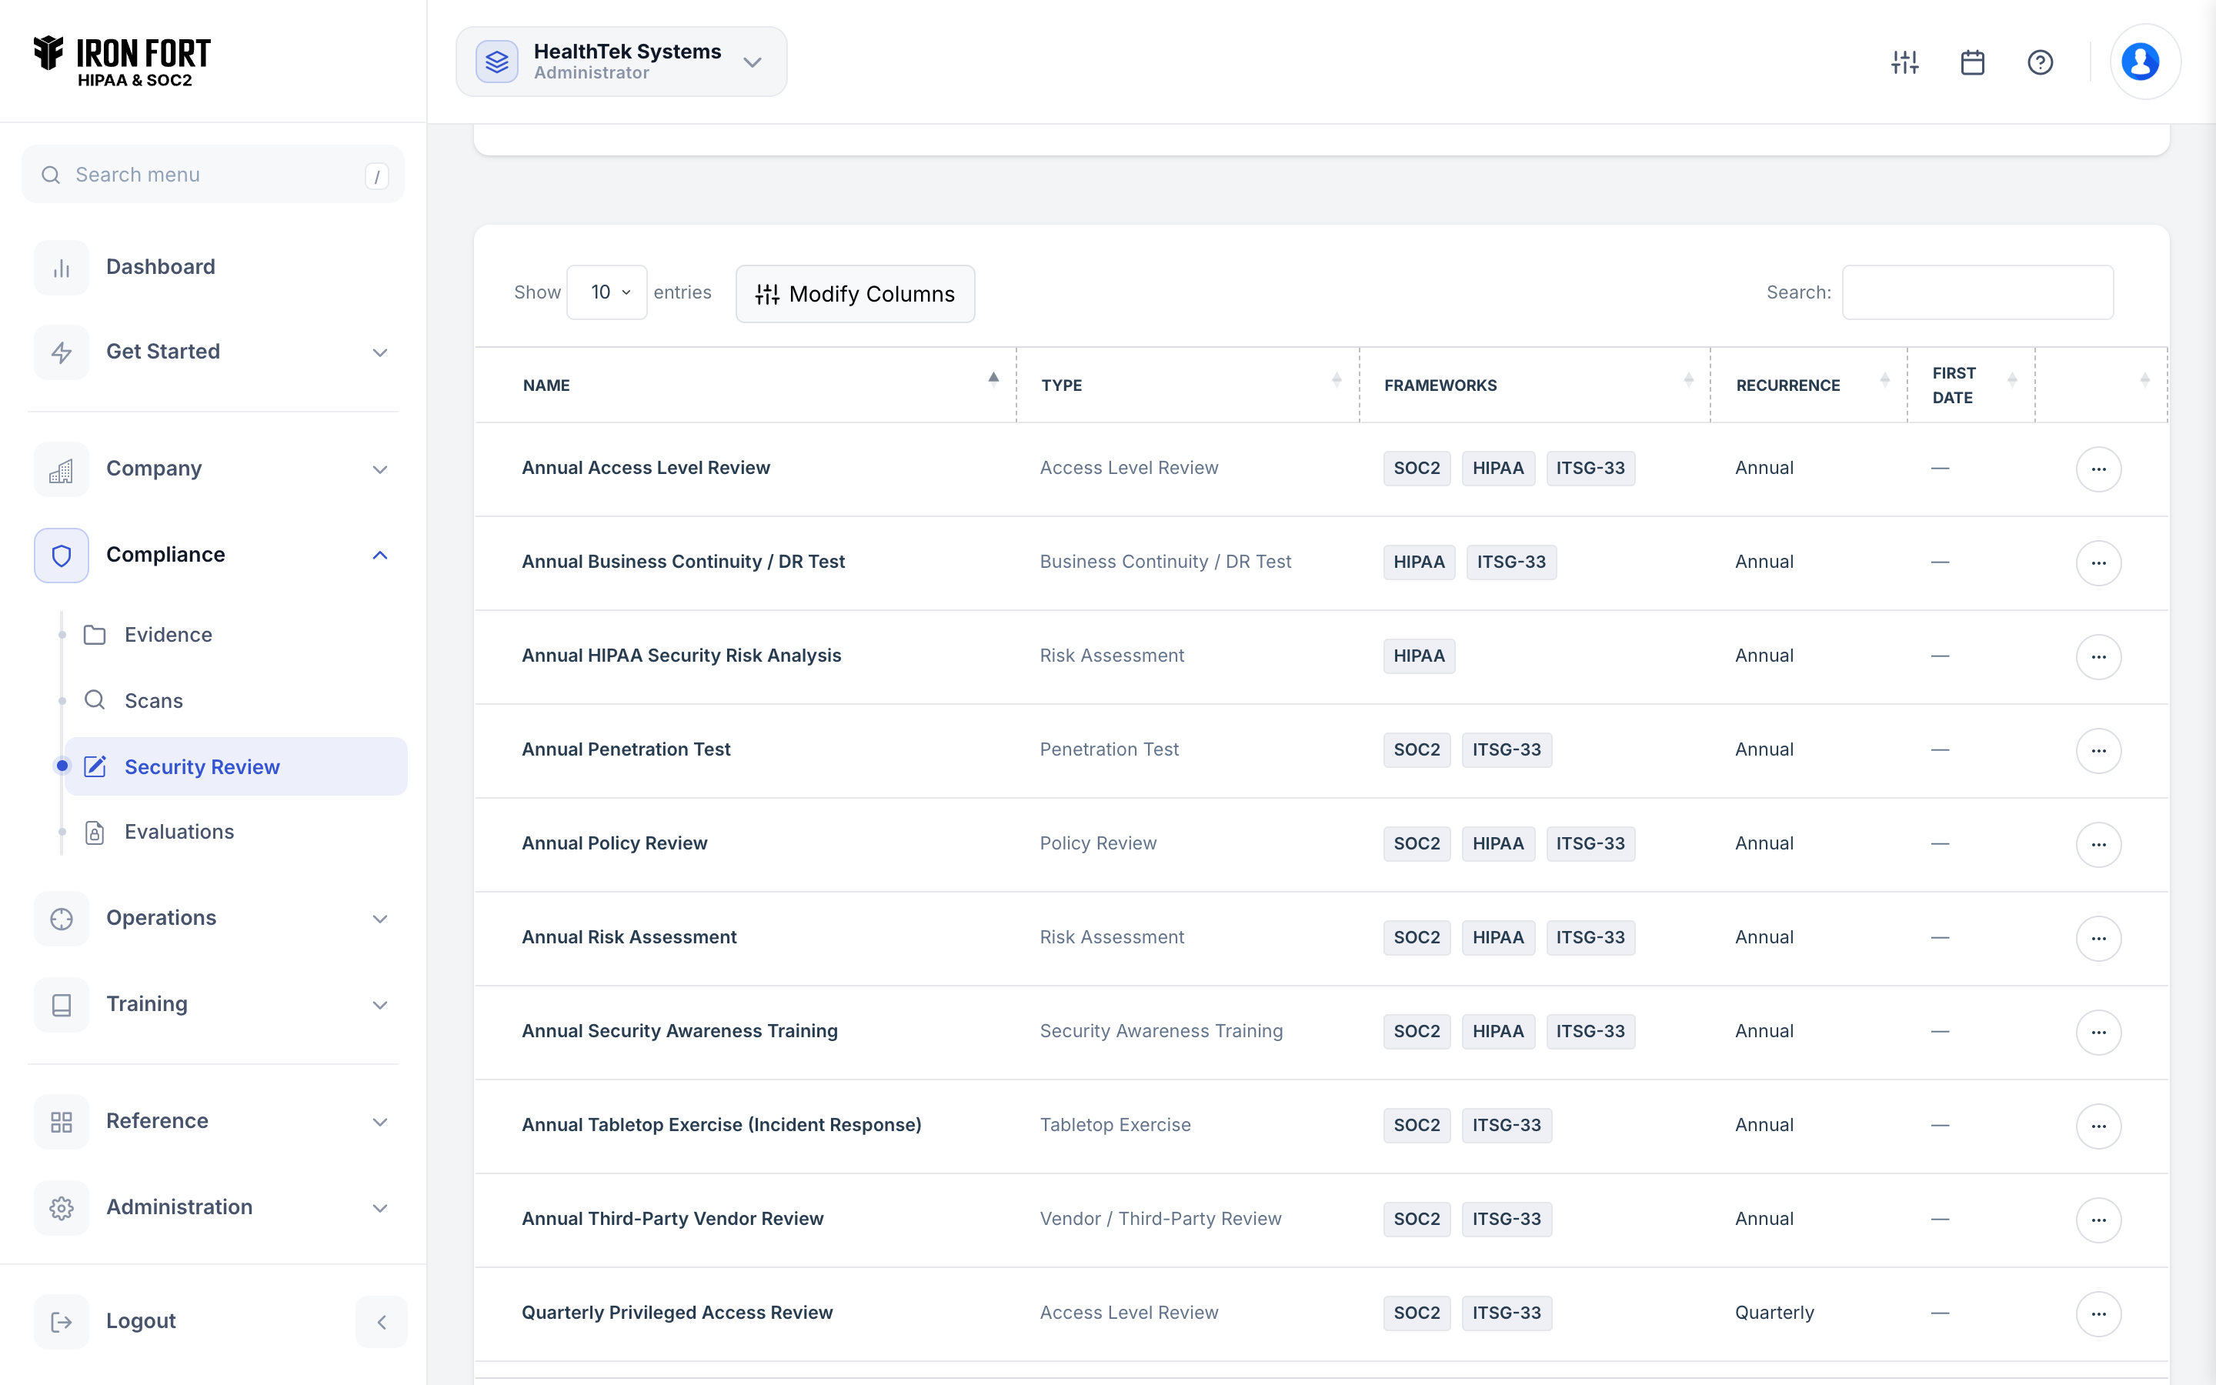Image resolution: width=2216 pixels, height=1385 pixels.
Task: Go to Dashboard in sidebar
Action: click(x=160, y=266)
